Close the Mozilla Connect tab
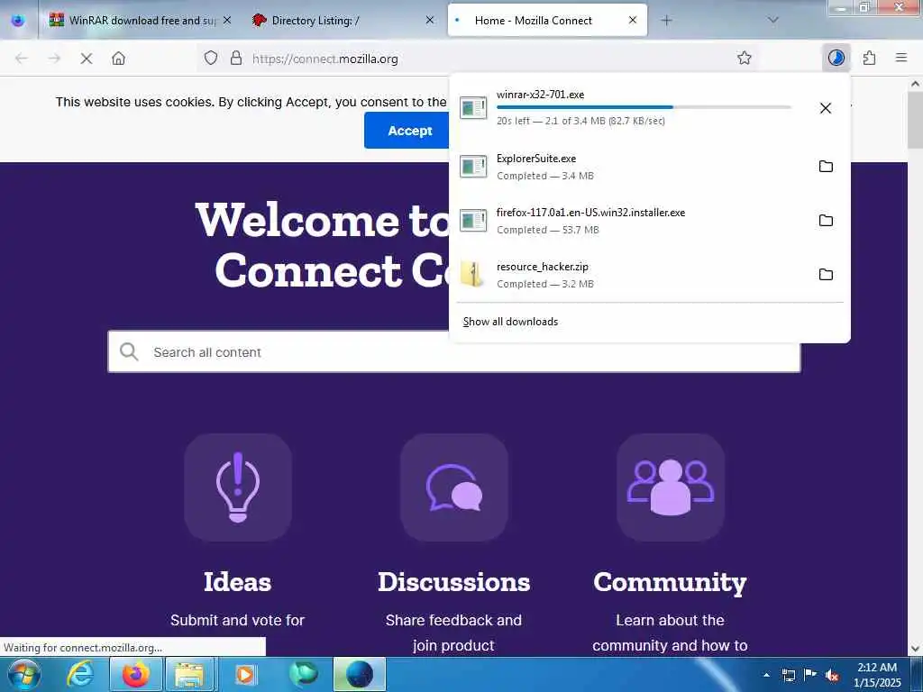The height and width of the screenshot is (692, 923). coord(632,20)
